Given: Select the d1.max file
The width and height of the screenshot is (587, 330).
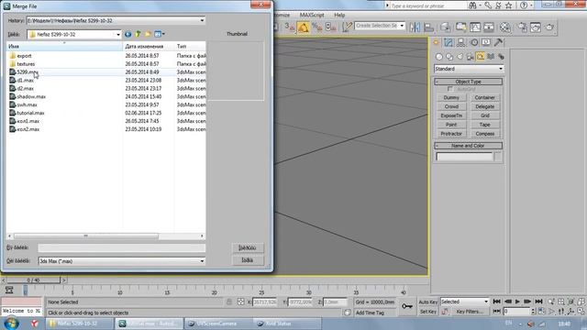Looking at the screenshot, I should tap(22, 80).
